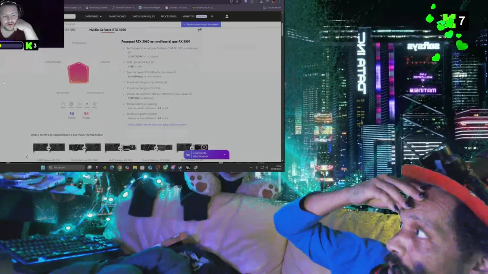Click the share arrow icon
Image resolution: width=488 pixels, height=274 pixels.
pos(199,30)
